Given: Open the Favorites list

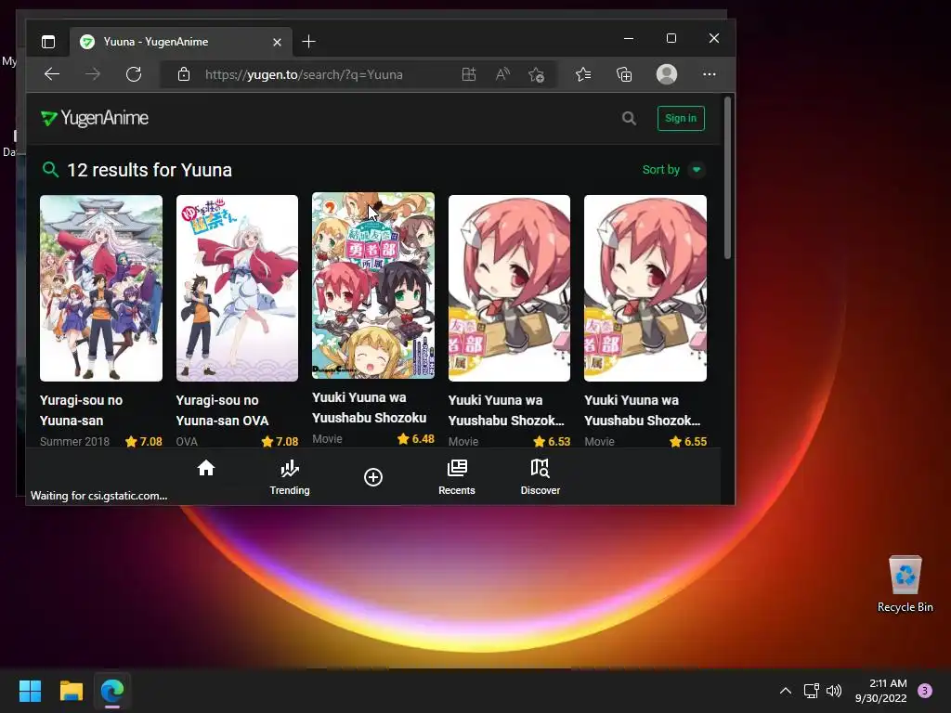Looking at the screenshot, I should pos(583,74).
